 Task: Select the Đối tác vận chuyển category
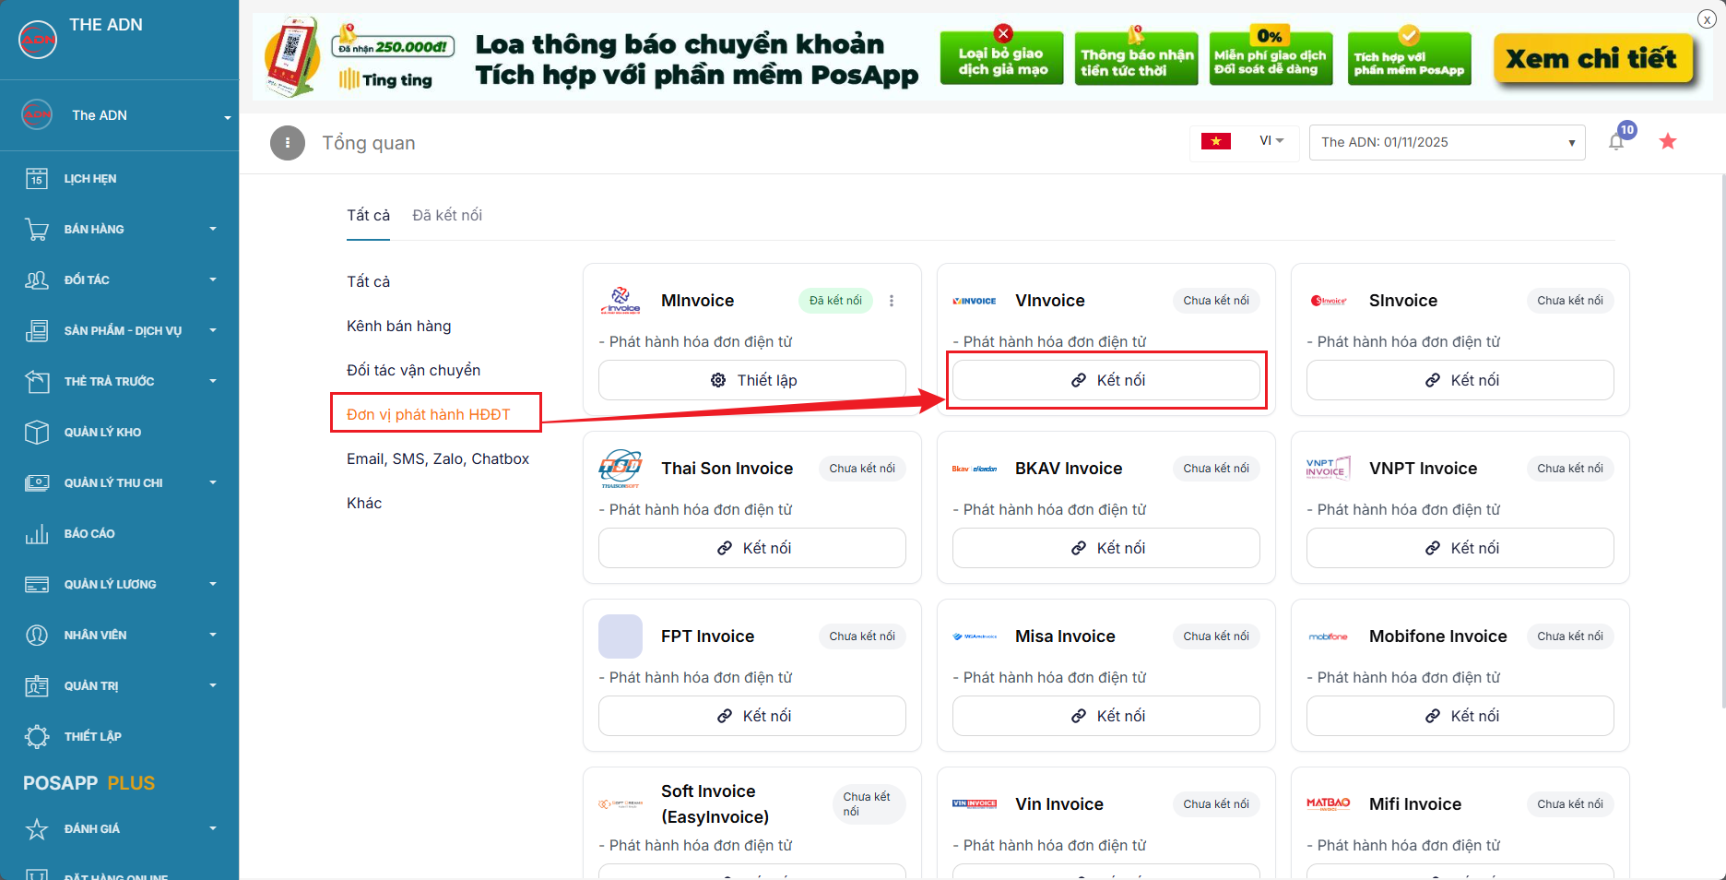(413, 371)
